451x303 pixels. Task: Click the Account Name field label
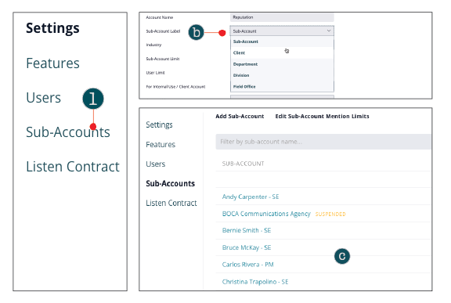click(x=160, y=17)
